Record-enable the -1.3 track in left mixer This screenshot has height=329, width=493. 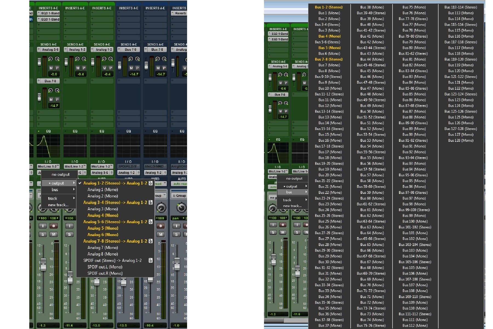(54, 226)
